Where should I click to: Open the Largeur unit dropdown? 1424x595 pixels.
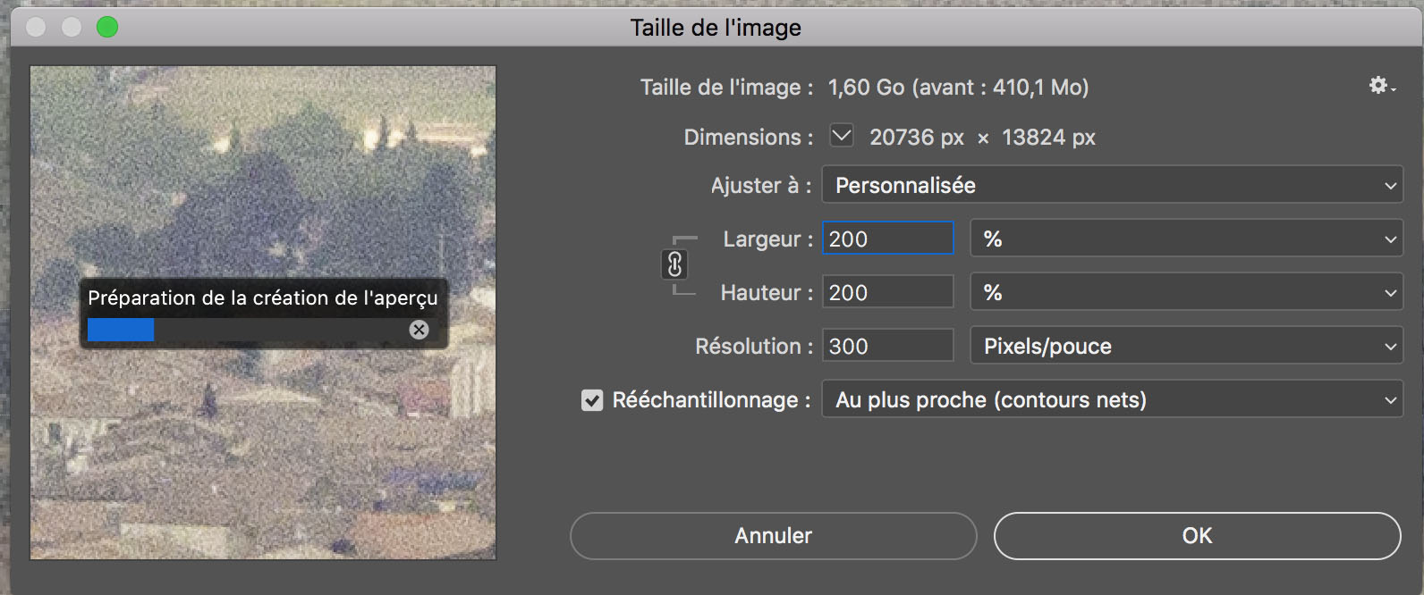point(1186,239)
